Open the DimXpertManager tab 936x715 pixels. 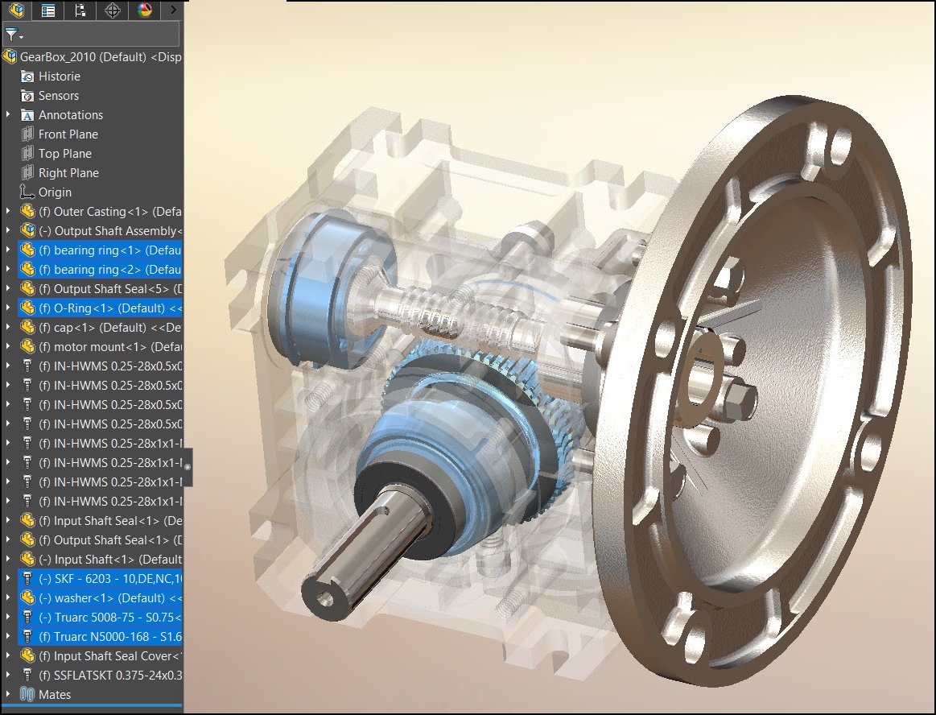point(112,10)
